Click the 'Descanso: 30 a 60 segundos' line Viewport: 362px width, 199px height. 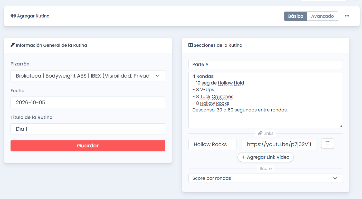point(240,110)
